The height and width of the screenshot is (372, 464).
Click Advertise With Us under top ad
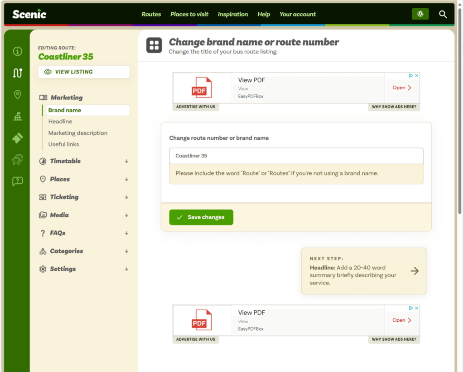(x=196, y=107)
